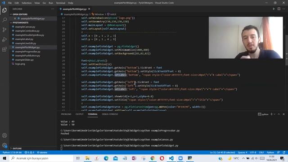288x162 pixels.
Task: Open the notifications bell in status bar
Action: point(284,153)
